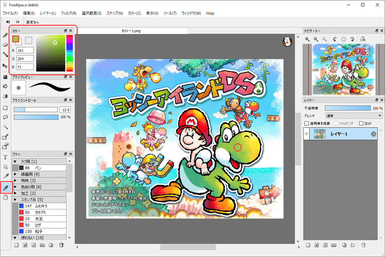Open フィルタ(R) menu

click(69, 13)
